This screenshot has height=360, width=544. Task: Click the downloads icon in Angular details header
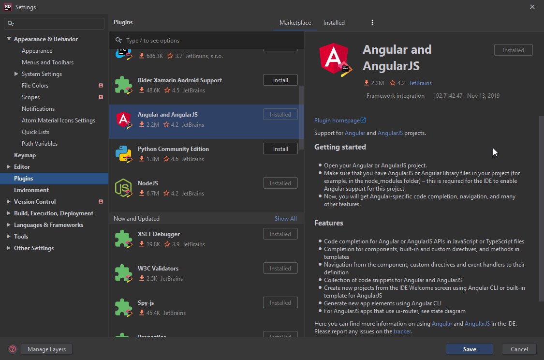pyautogui.click(x=367, y=83)
